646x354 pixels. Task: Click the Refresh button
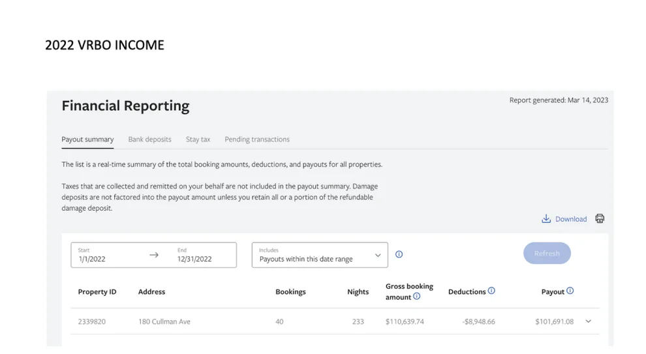(547, 253)
